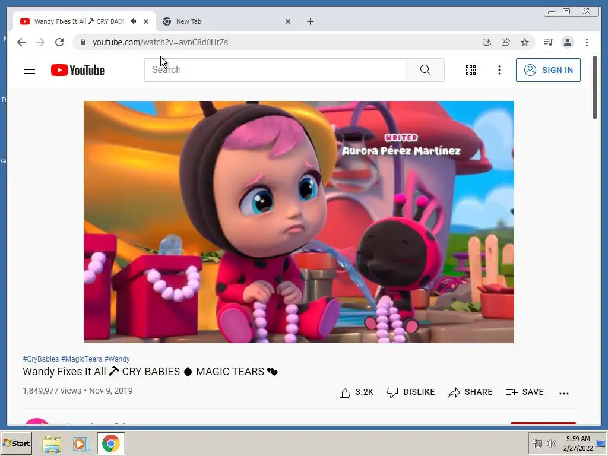Open the YouTube hamburger guide menu

tap(30, 70)
